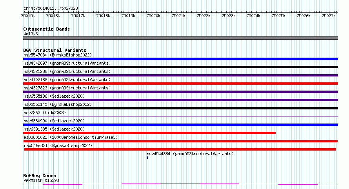Select the red nsv6391335 variant bar
Image resolution: width=349 pixels, height=189 pixels.
pyautogui.click(x=149, y=133)
